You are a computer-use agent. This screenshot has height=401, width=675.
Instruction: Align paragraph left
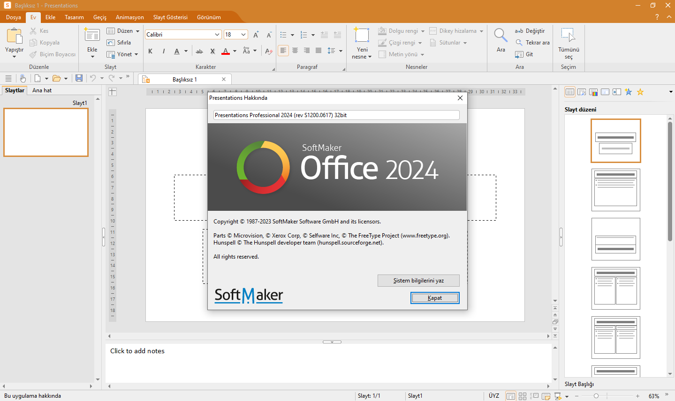(x=283, y=51)
